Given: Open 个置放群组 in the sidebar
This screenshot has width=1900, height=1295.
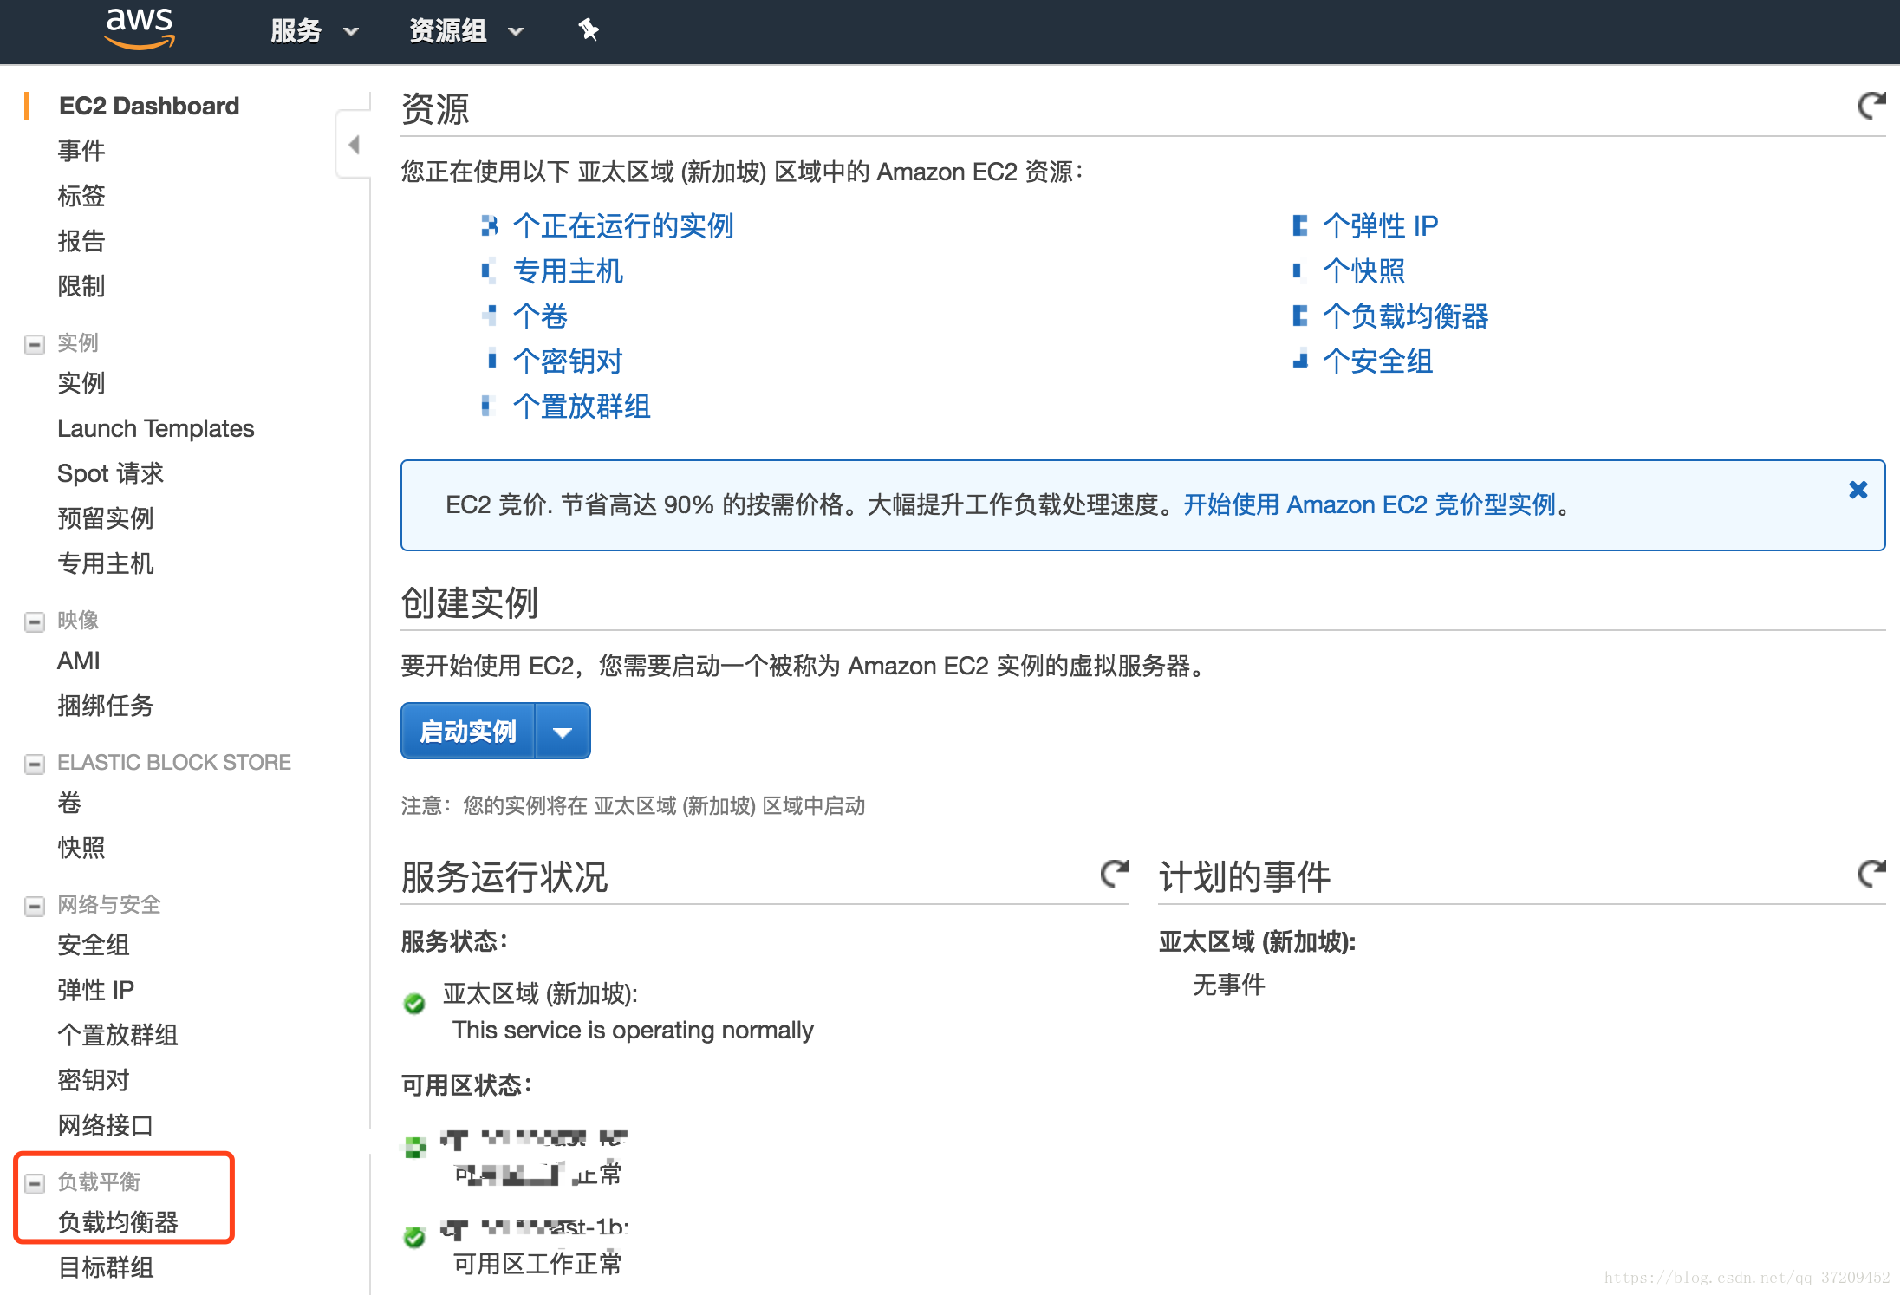Looking at the screenshot, I should point(118,1035).
